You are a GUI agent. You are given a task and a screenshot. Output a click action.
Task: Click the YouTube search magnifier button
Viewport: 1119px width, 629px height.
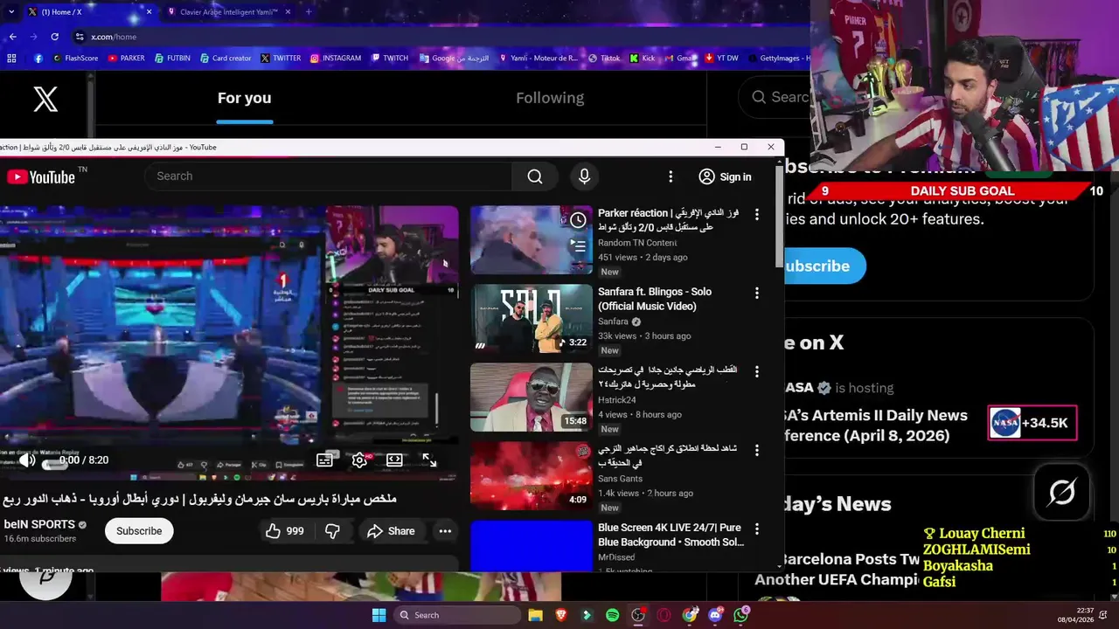535,176
